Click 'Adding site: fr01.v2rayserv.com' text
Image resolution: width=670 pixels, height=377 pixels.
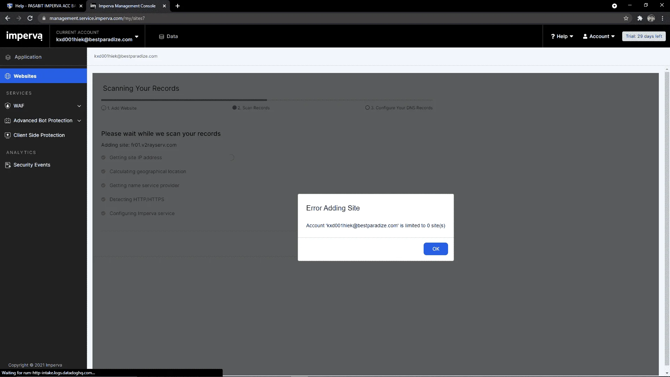pos(139,145)
